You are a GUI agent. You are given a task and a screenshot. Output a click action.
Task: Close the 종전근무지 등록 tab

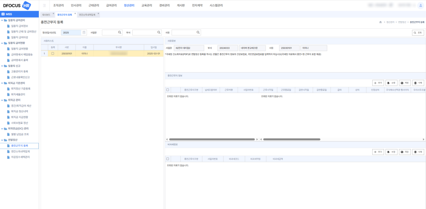click(x=75, y=13)
